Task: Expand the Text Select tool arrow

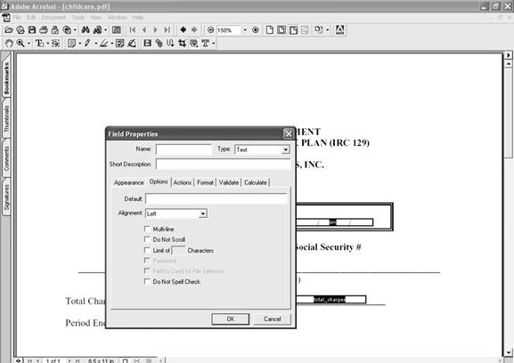Action: [47, 44]
